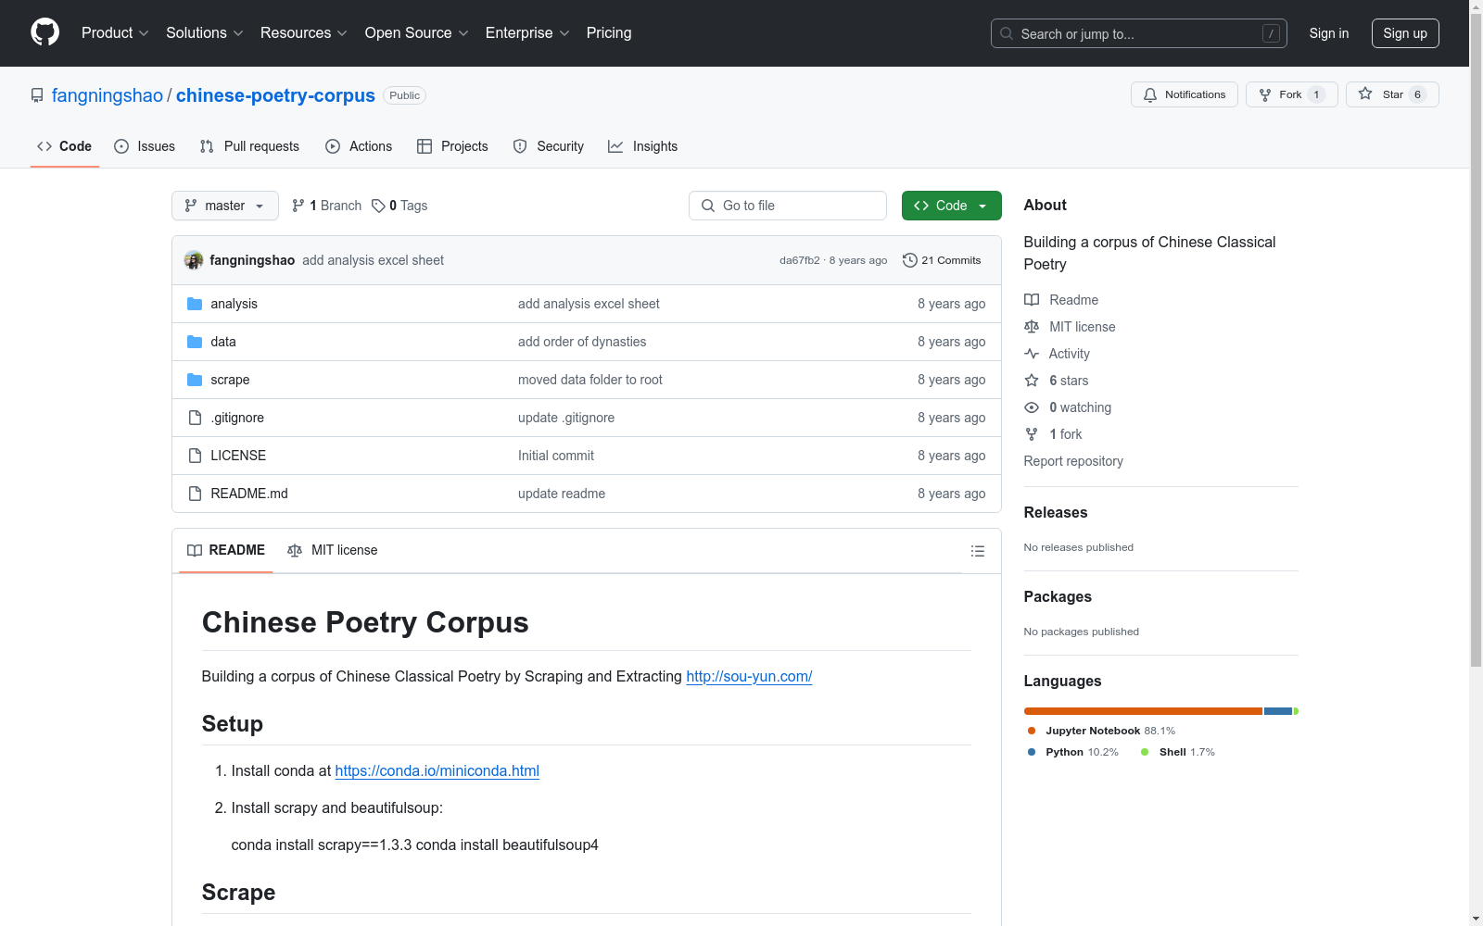
Task: Open the master branch dropdown
Action: coord(225,206)
